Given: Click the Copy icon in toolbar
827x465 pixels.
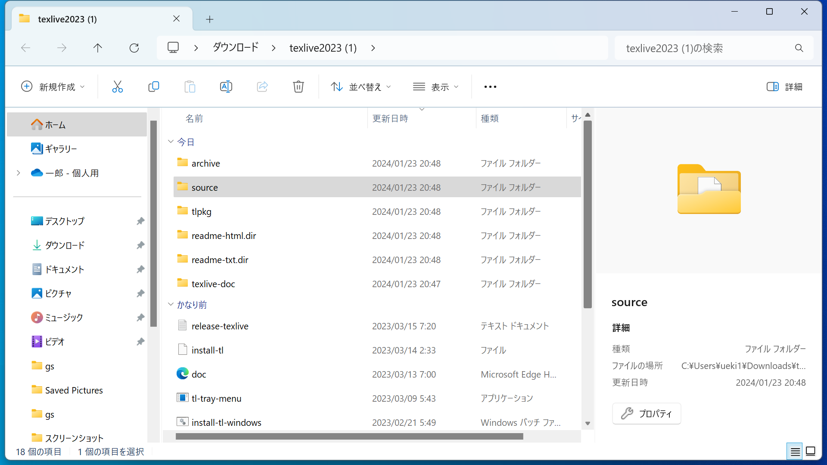Looking at the screenshot, I should [x=153, y=87].
